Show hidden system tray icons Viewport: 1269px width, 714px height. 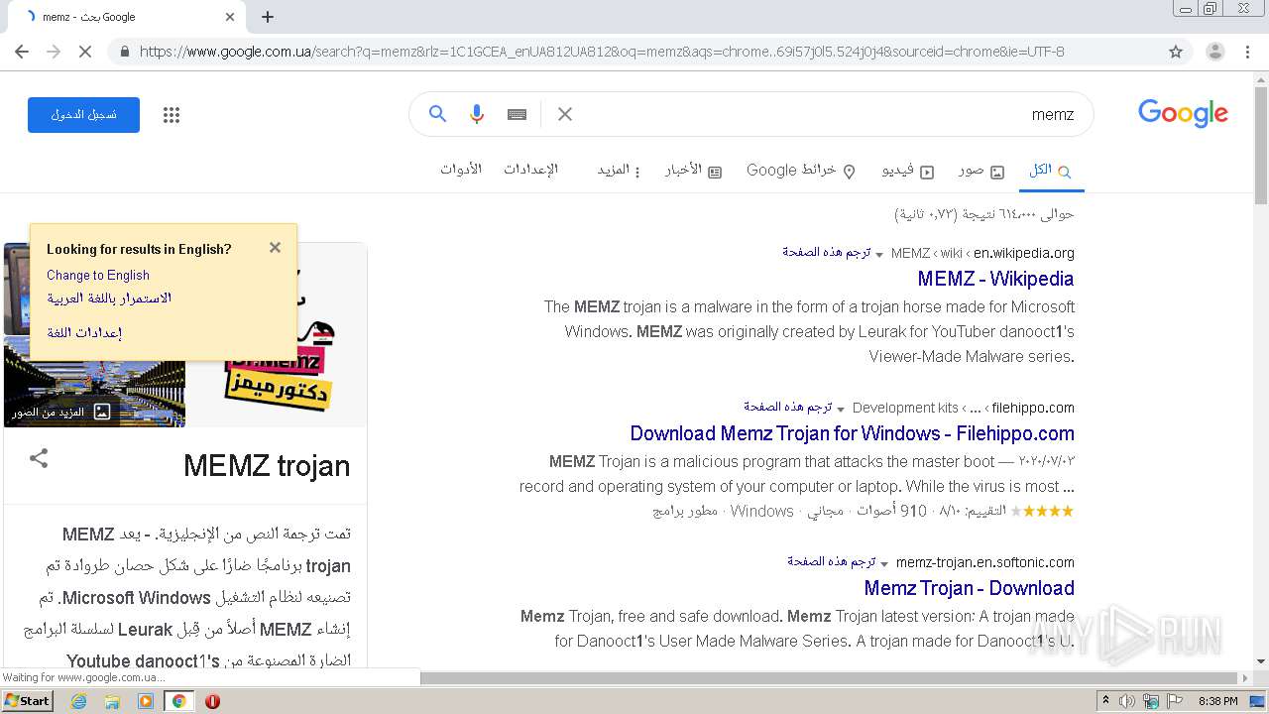pos(1105,701)
